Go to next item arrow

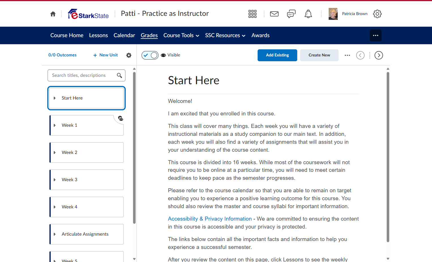tap(379, 55)
